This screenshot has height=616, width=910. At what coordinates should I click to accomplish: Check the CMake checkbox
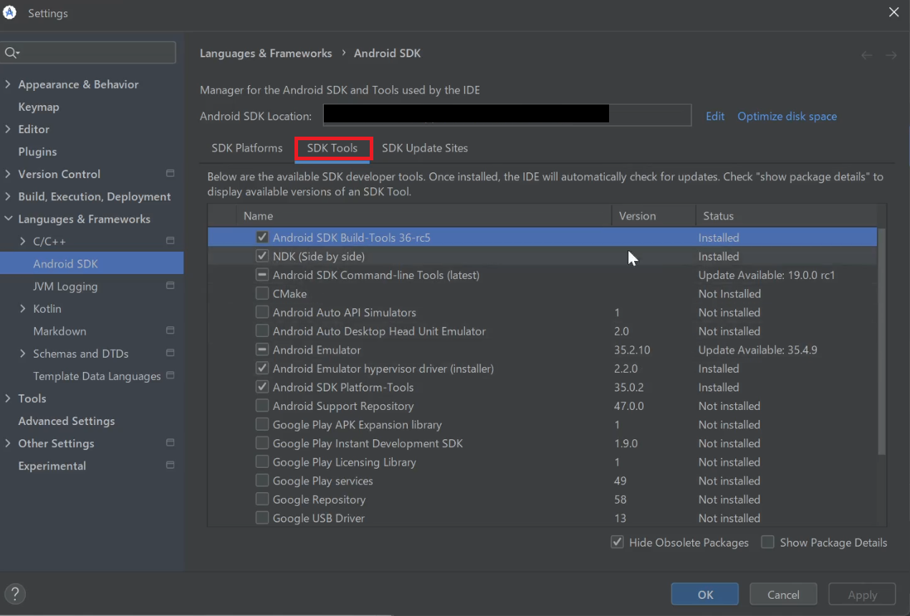262,293
